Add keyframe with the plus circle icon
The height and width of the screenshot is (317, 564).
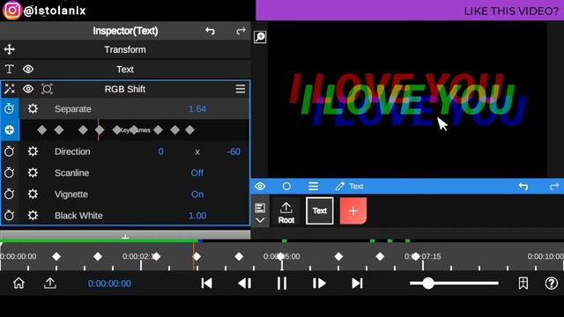pos(10,129)
